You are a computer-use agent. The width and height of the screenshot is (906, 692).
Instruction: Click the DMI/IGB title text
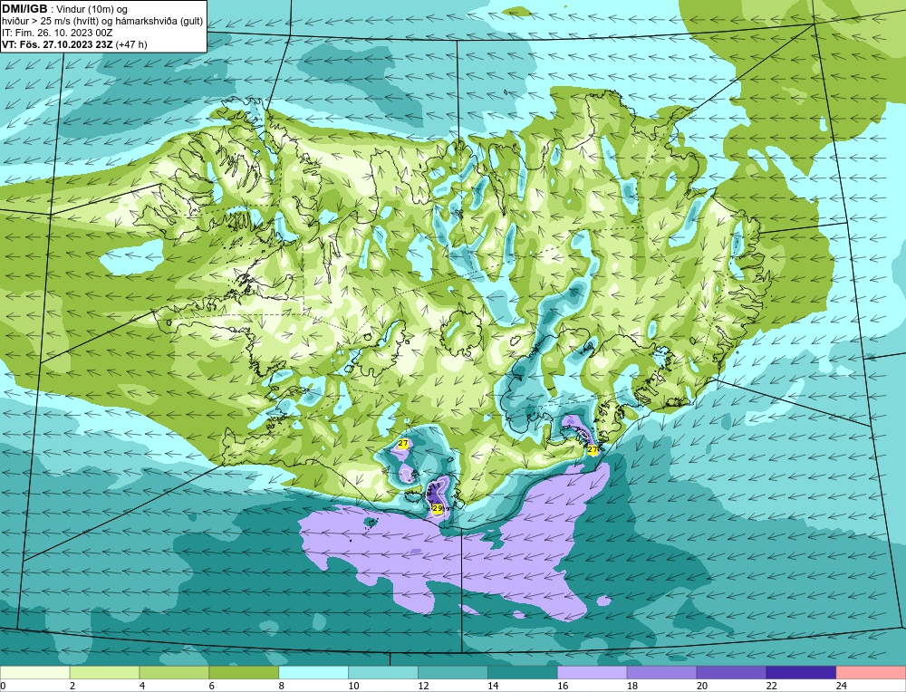[24, 9]
